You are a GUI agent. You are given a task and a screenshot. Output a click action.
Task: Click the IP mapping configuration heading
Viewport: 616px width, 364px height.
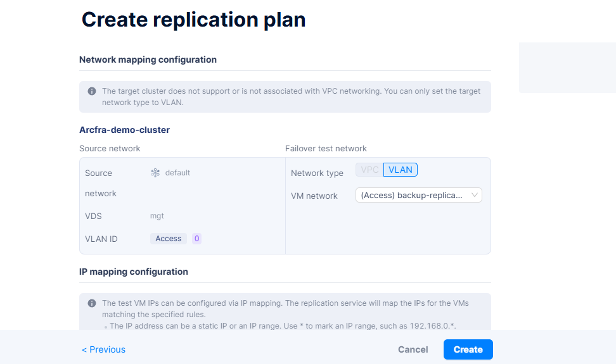[x=134, y=272]
